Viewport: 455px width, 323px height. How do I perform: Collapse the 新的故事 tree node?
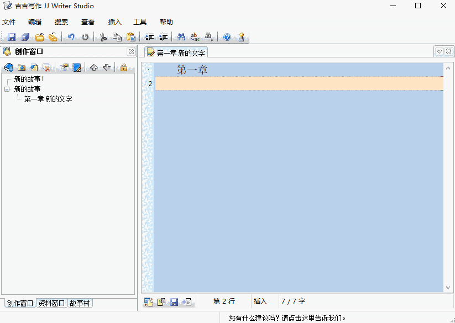point(7,89)
